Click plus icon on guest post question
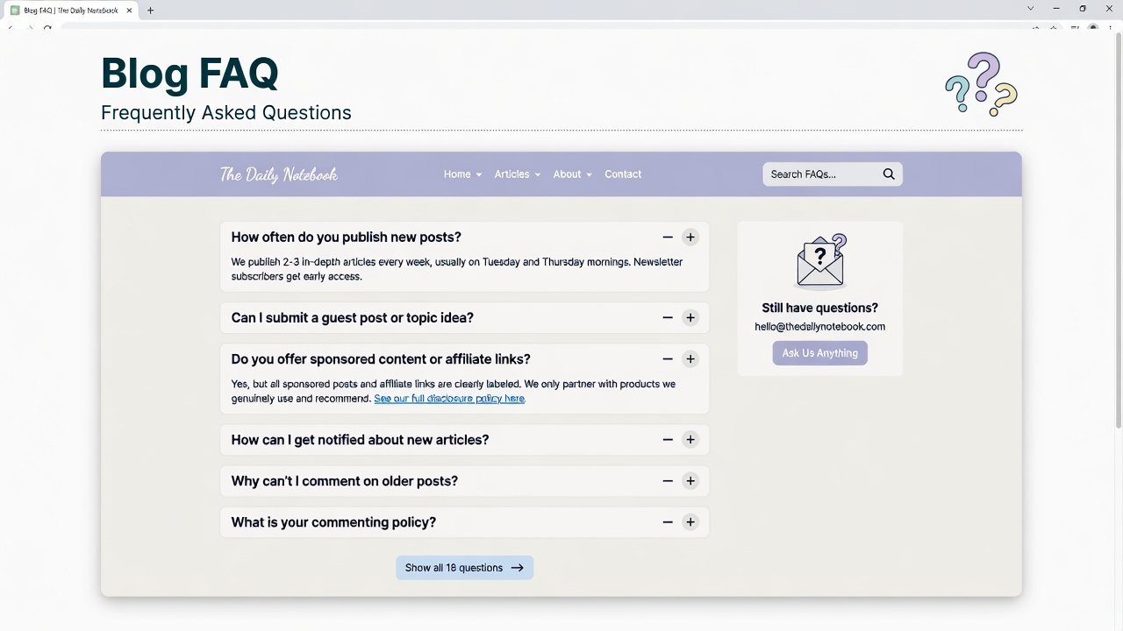The image size is (1123, 631). pyautogui.click(x=690, y=318)
